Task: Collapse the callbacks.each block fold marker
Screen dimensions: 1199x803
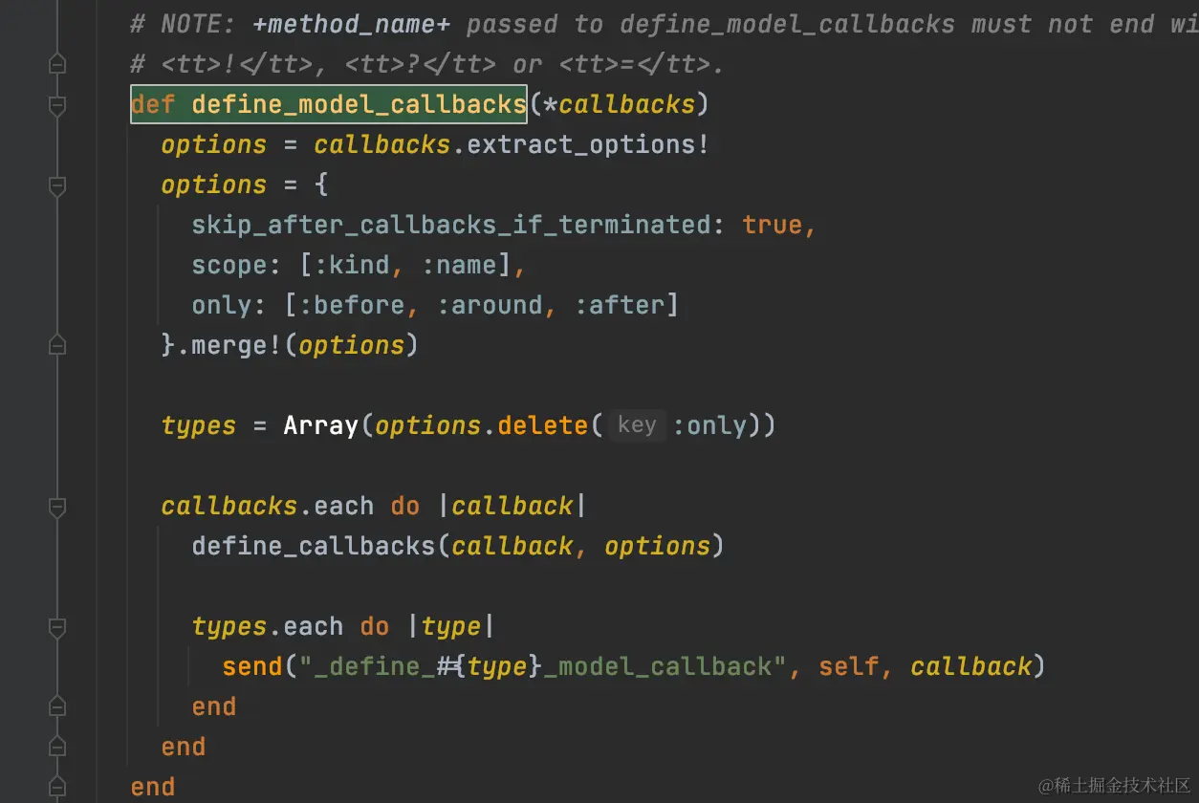Action: point(57,507)
